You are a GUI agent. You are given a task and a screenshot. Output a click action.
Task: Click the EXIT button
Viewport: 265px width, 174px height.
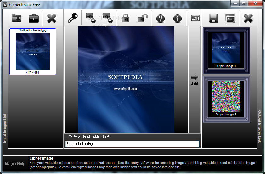click(x=195, y=18)
